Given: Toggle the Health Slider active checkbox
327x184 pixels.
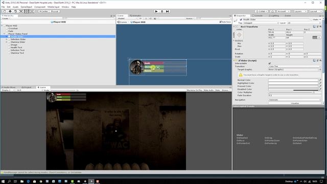Looking at the screenshot, I should (241, 19).
